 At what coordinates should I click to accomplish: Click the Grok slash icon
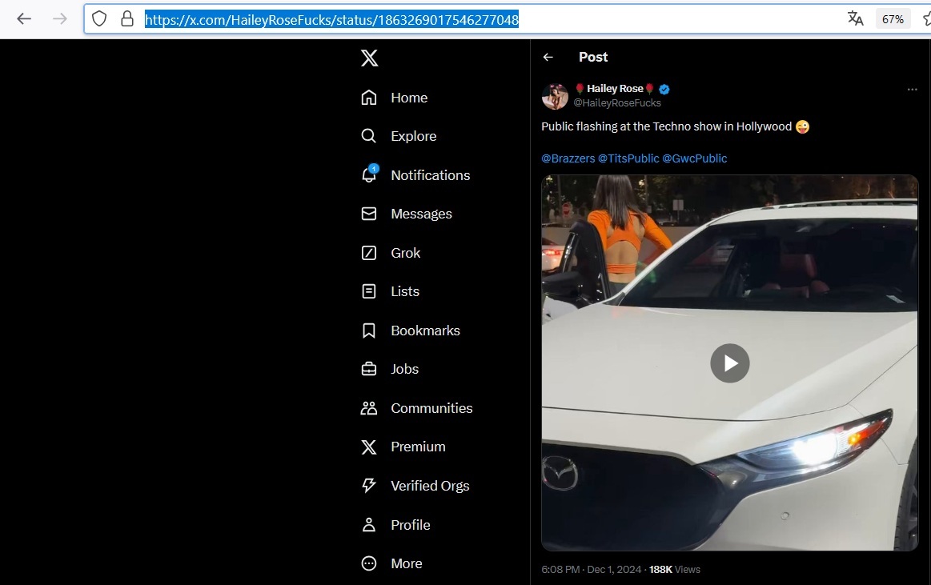point(369,253)
